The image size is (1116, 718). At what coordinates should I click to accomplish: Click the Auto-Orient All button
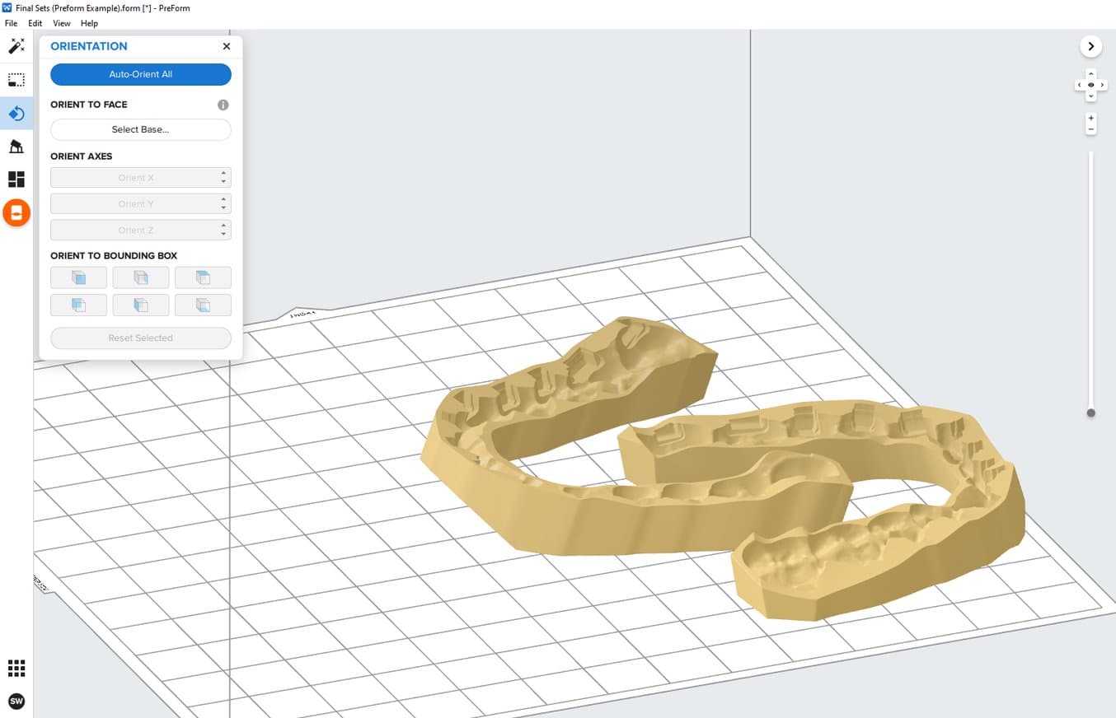tap(141, 74)
